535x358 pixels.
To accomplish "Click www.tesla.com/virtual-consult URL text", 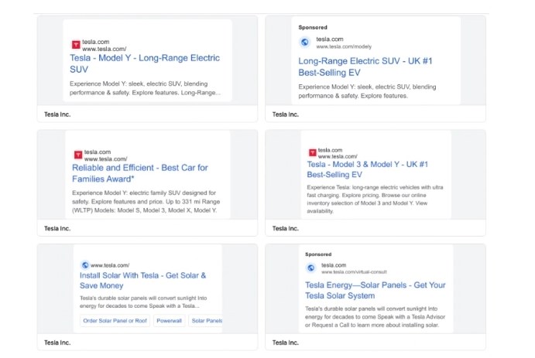I will click(354, 272).
